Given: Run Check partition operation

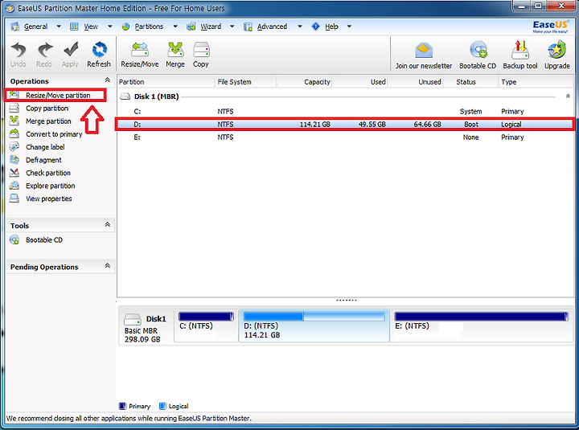Looking at the screenshot, I should click(x=48, y=173).
